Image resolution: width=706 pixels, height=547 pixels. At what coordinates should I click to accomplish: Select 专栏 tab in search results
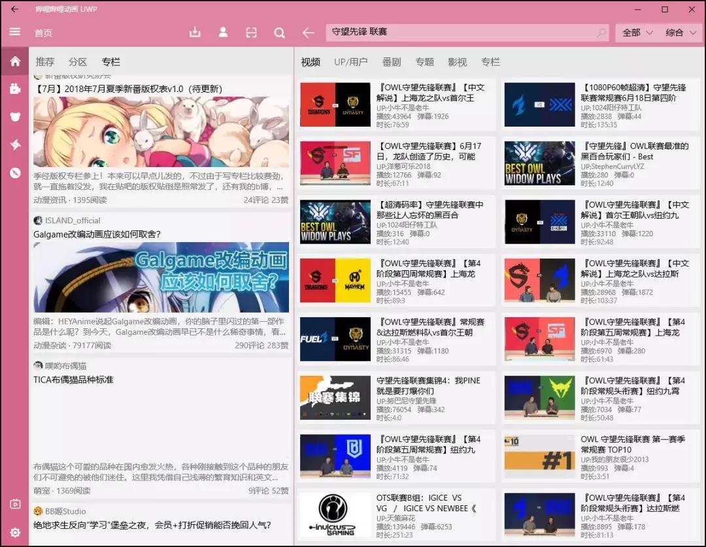(490, 62)
